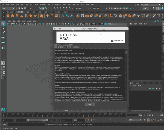This screenshot has height=130, width=164.
Task: Click the Undo arrow icon
Action: pos(28,8)
